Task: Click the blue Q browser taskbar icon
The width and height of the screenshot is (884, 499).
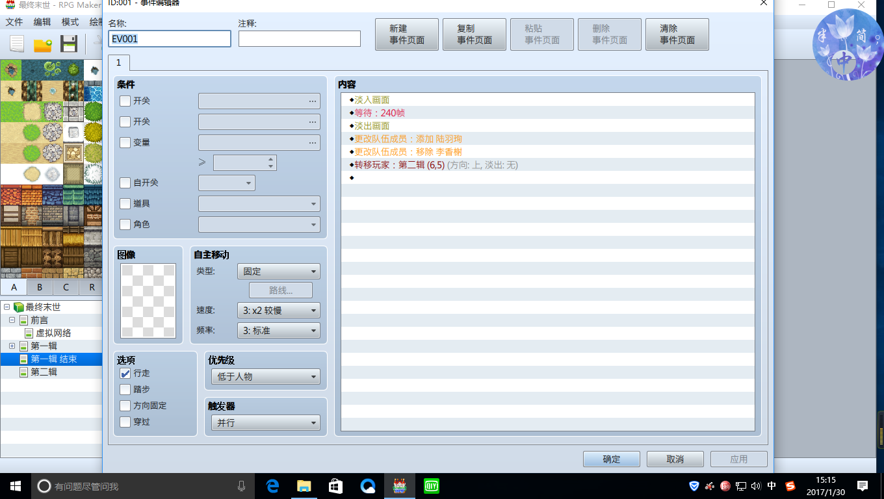Action: tap(368, 485)
